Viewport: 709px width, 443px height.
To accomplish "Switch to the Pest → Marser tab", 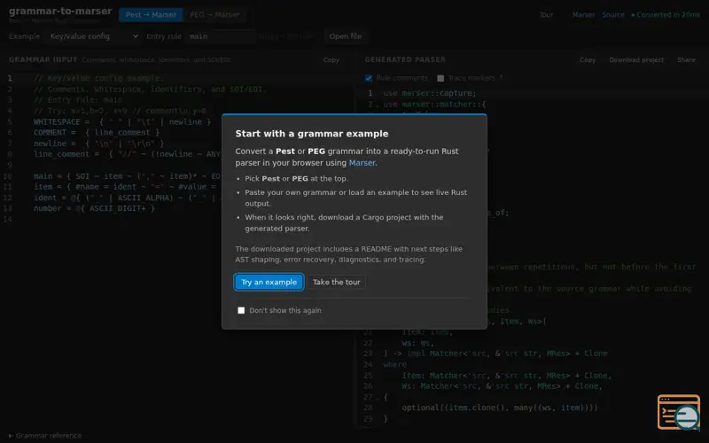I will point(151,15).
